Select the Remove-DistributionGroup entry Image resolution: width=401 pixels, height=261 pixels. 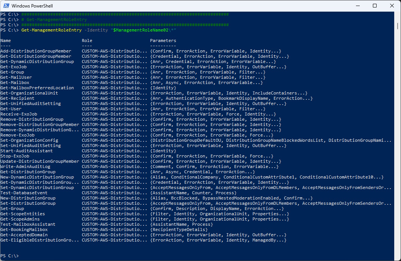point(32,119)
